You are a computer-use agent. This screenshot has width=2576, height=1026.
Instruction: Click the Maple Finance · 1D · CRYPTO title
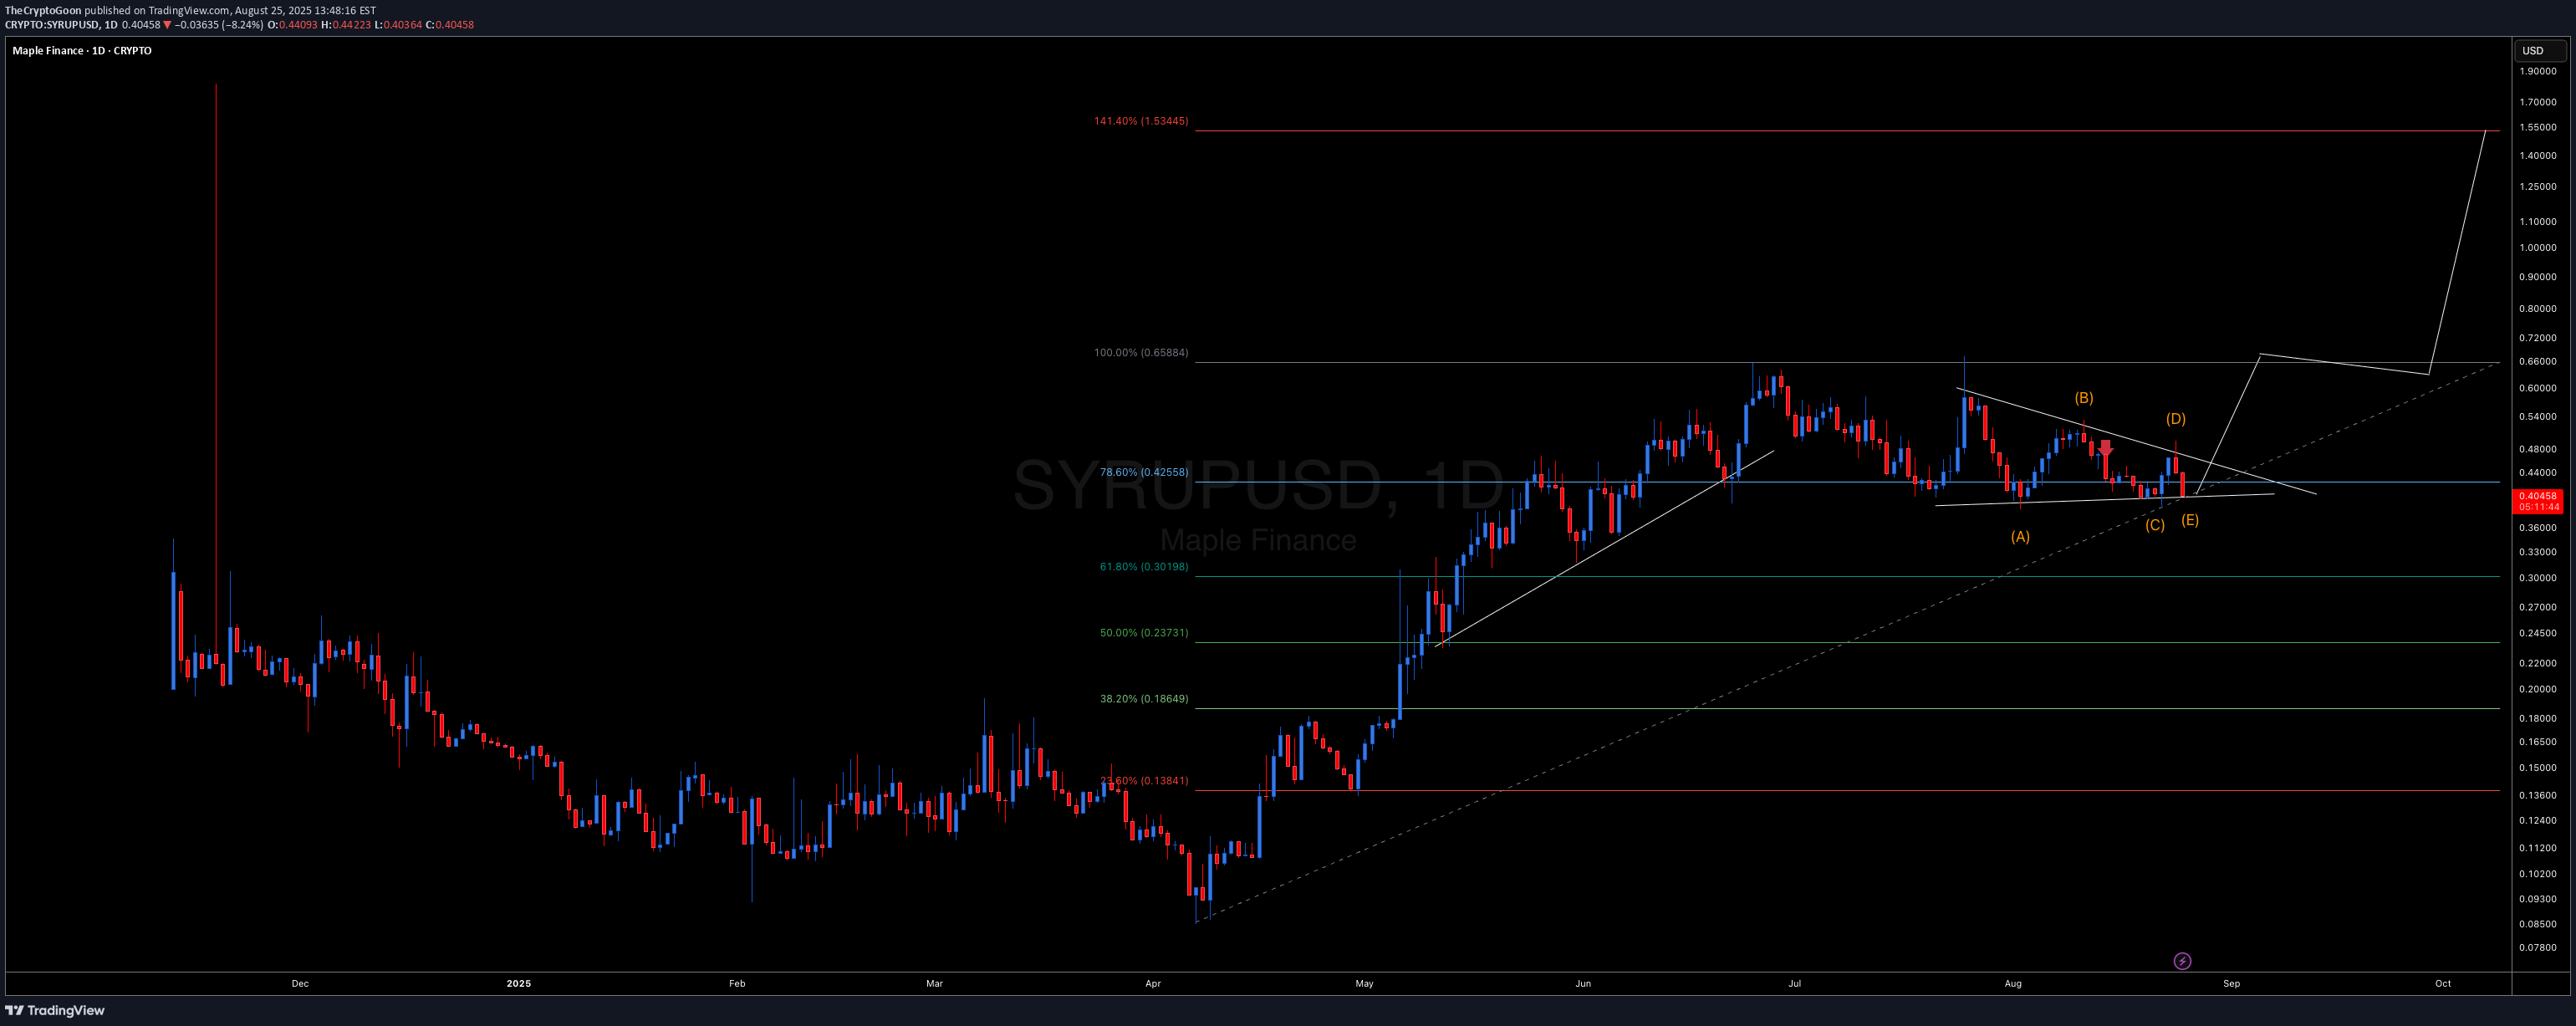82,51
